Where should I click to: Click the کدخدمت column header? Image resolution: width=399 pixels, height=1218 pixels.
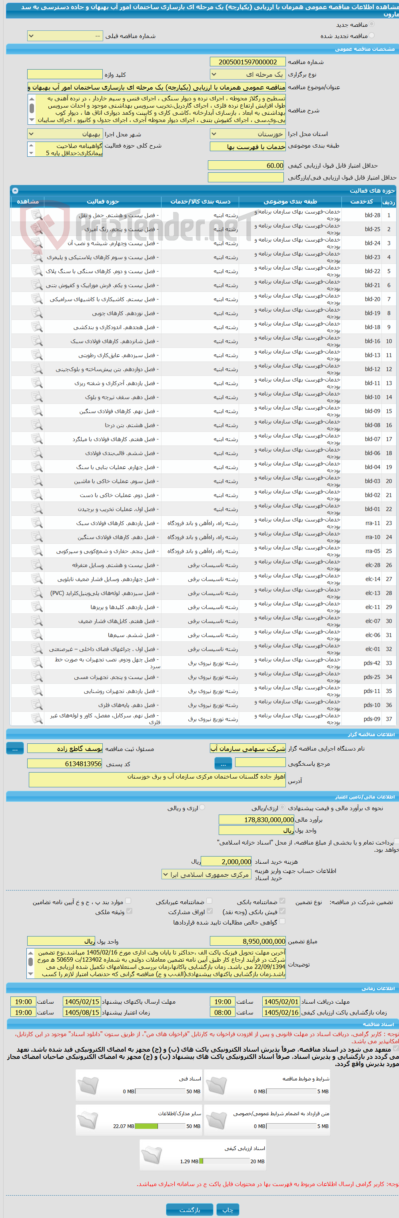[x=361, y=202]
